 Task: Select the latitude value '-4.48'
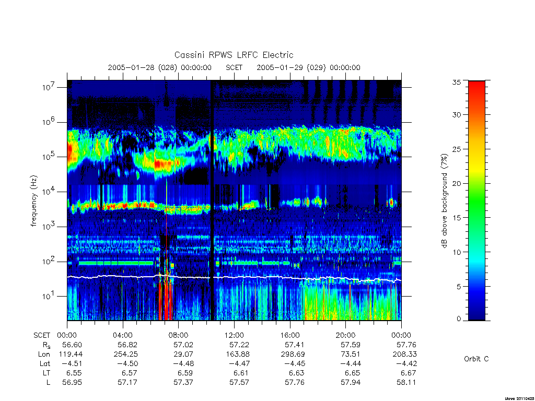point(182,363)
